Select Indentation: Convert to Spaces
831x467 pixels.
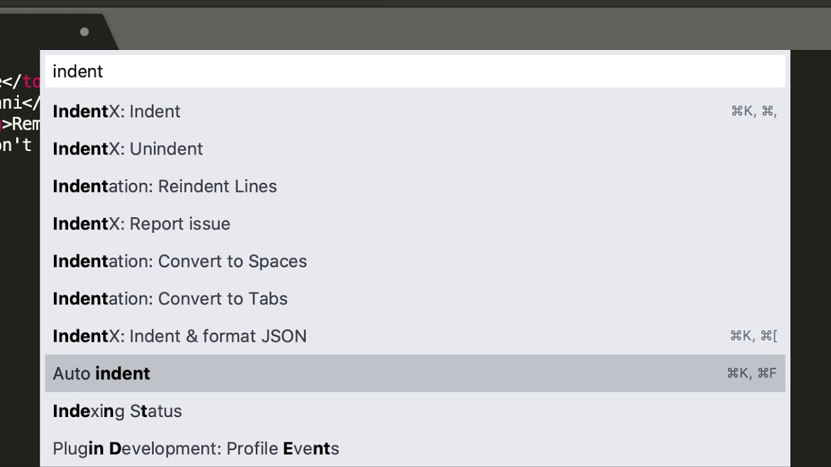(415, 261)
